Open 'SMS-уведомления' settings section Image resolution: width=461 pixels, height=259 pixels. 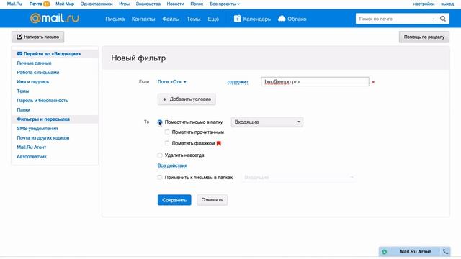tap(37, 129)
